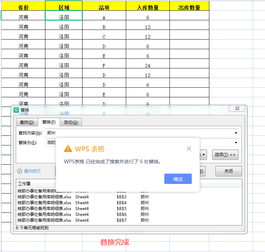265x252 pixels.
Task: Open the 操作技巧 tips link
Action: click(x=32, y=171)
